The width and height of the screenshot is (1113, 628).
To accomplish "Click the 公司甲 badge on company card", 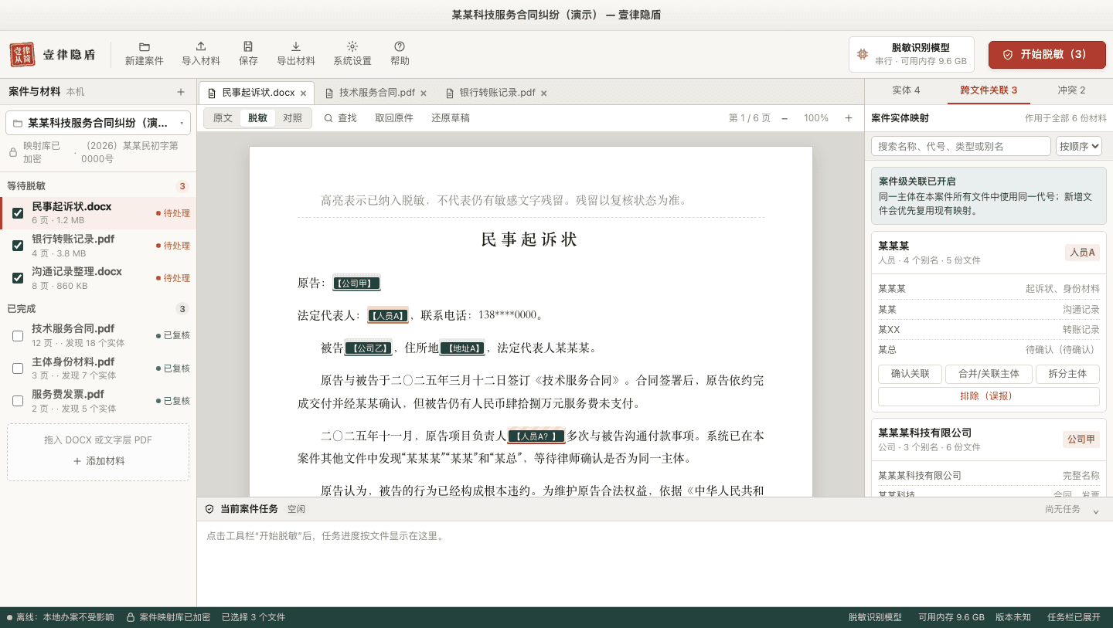I will coord(1081,440).
